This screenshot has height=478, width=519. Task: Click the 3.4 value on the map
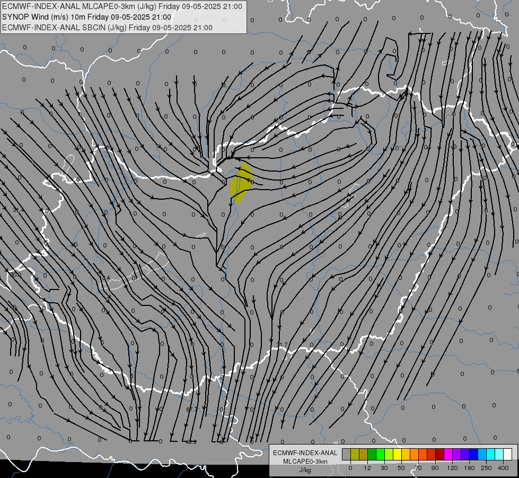pos(106,278)
